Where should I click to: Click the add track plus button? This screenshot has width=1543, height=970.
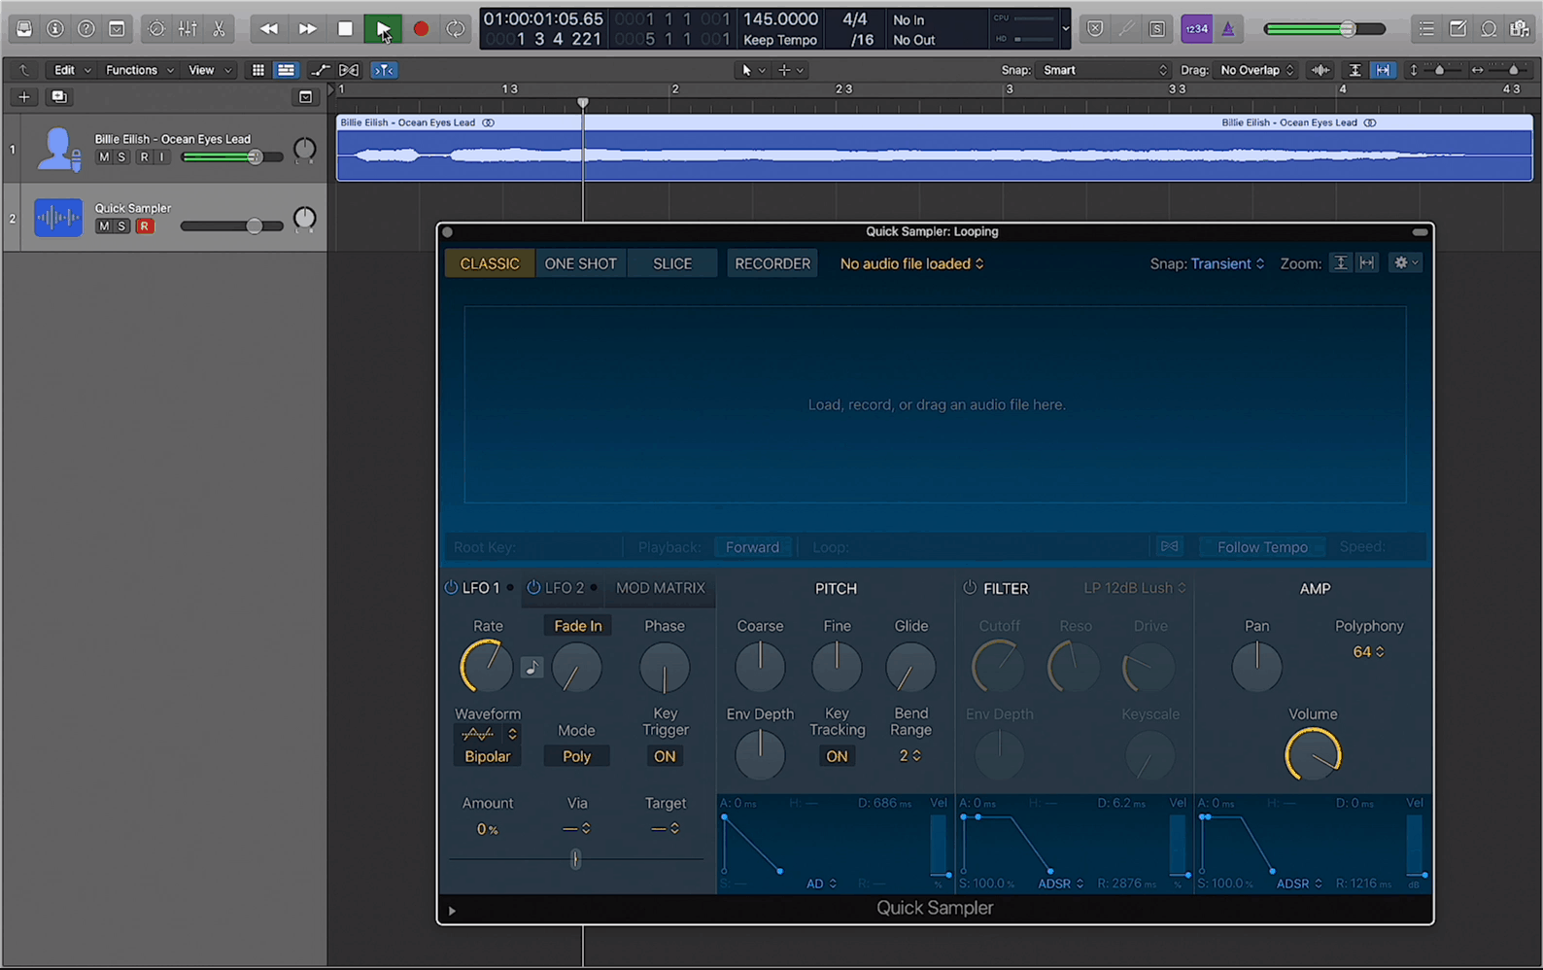point(24,97)
